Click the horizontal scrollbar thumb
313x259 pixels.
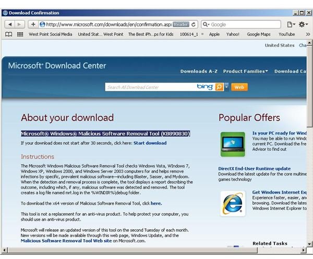pyautogui.click(x=133, y=250)
